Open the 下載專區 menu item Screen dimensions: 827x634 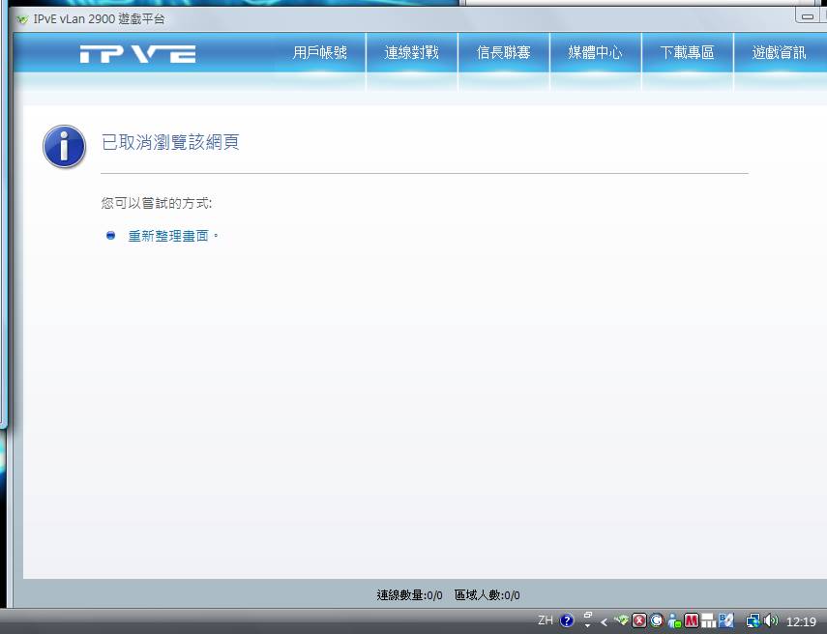(x=688, y=53)
